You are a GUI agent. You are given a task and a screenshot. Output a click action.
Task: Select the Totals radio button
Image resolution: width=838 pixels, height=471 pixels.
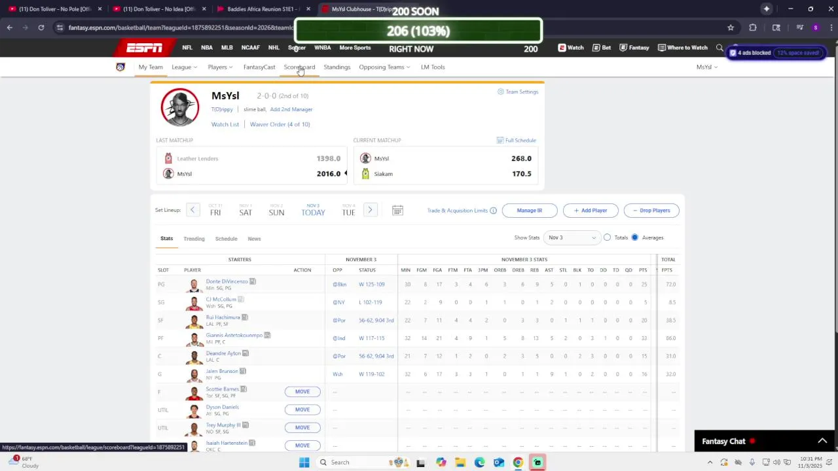pos(608,237)
